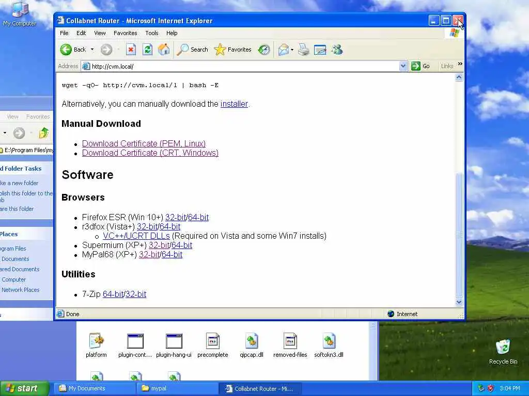Click the page scrollbar up arrow
Screen dimensions: 529x396
point(459,77)
